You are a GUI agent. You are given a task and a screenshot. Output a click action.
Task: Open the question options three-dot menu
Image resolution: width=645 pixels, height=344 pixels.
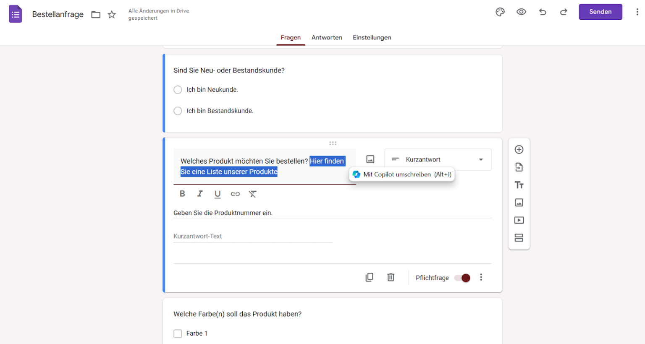point(481,277)
